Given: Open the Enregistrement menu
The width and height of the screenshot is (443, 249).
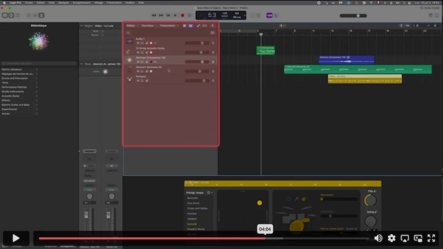Looking at the screenshot, I should (x=81, y=2).
